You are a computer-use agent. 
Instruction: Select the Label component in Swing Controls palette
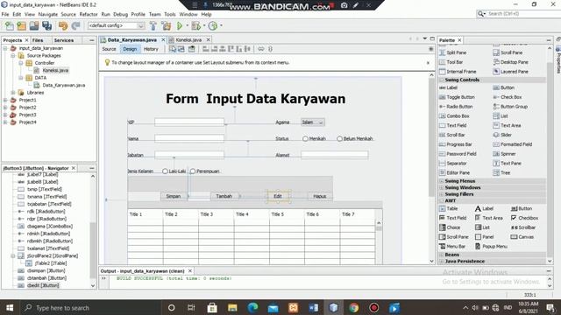[448, 87]
